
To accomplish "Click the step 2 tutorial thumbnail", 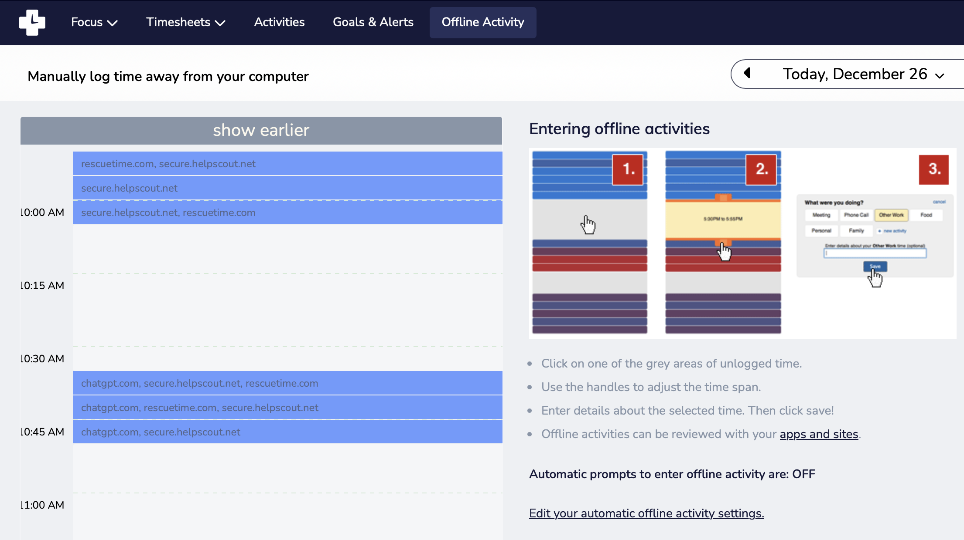I will pyautogui.click(x=723, y=243).
